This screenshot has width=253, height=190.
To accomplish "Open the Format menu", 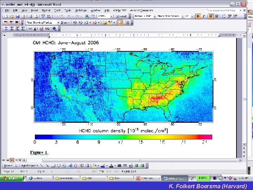I will (46, 10).
